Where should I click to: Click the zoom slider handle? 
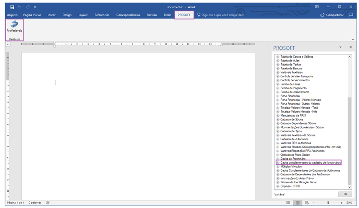[328, 203]
